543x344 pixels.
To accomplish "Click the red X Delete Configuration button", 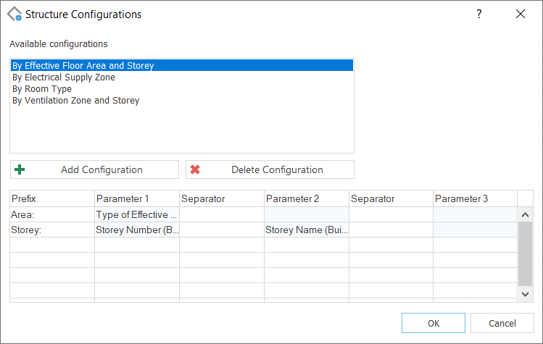I will [x=270, y=169].
